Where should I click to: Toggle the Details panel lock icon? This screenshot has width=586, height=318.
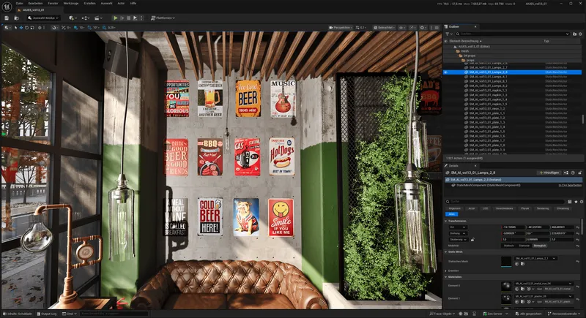pos(580,173)
